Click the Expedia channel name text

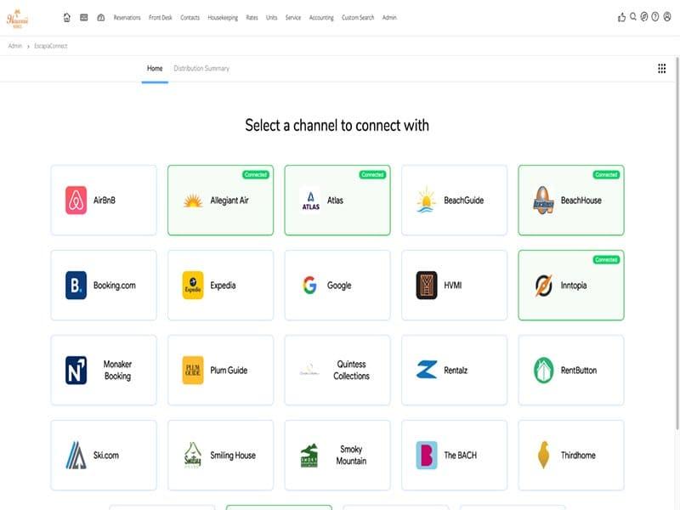[223, 286]
